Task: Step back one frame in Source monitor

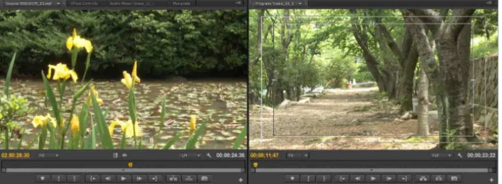Action: click(108, 179)
